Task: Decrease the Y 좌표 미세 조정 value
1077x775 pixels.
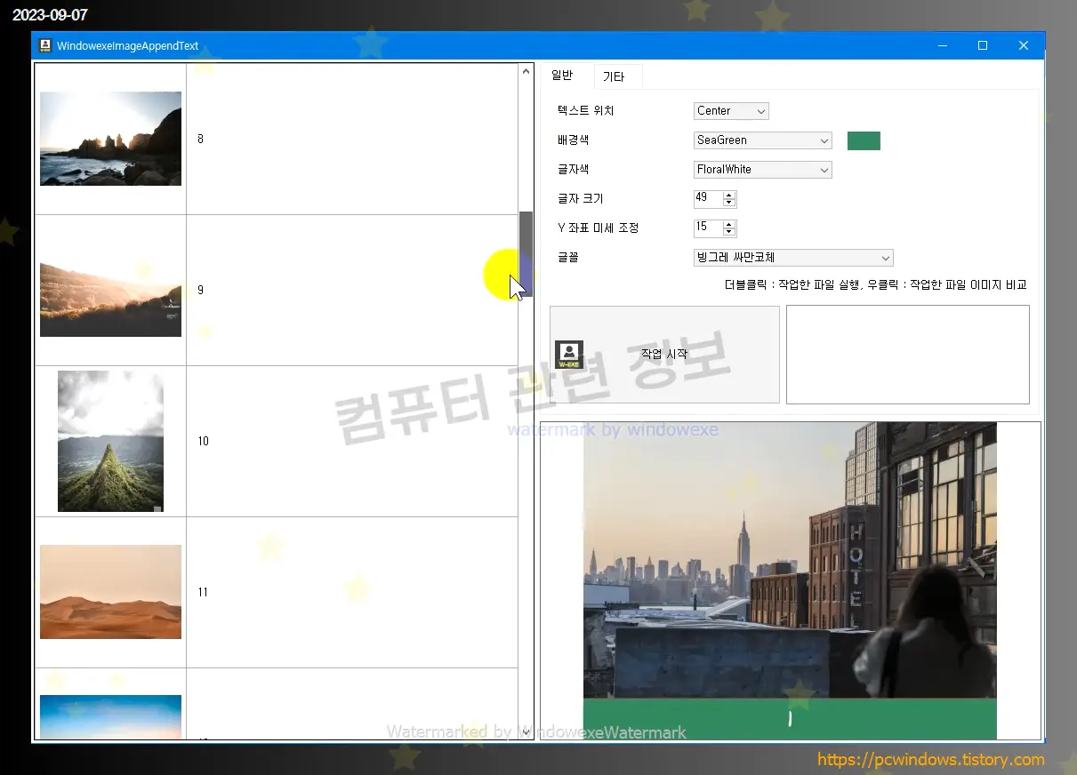Action: 729,232
